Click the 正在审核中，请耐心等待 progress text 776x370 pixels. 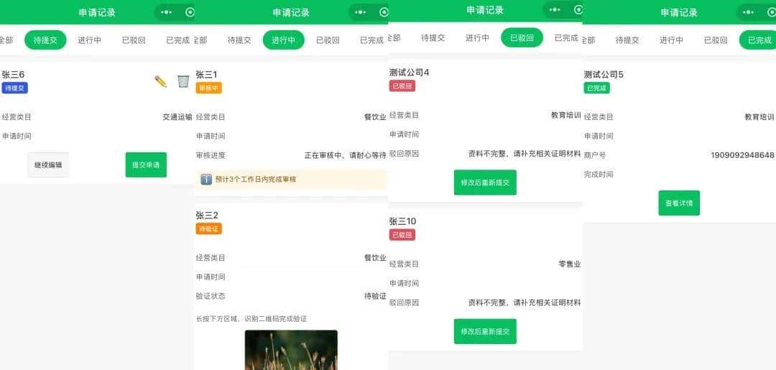point(345,155)
